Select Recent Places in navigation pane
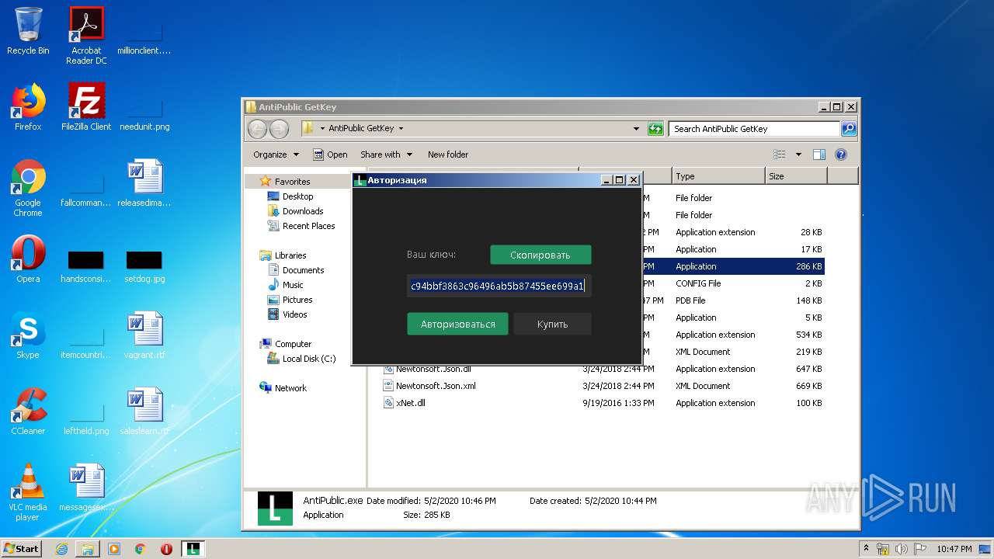 click(x=308, y=226)
